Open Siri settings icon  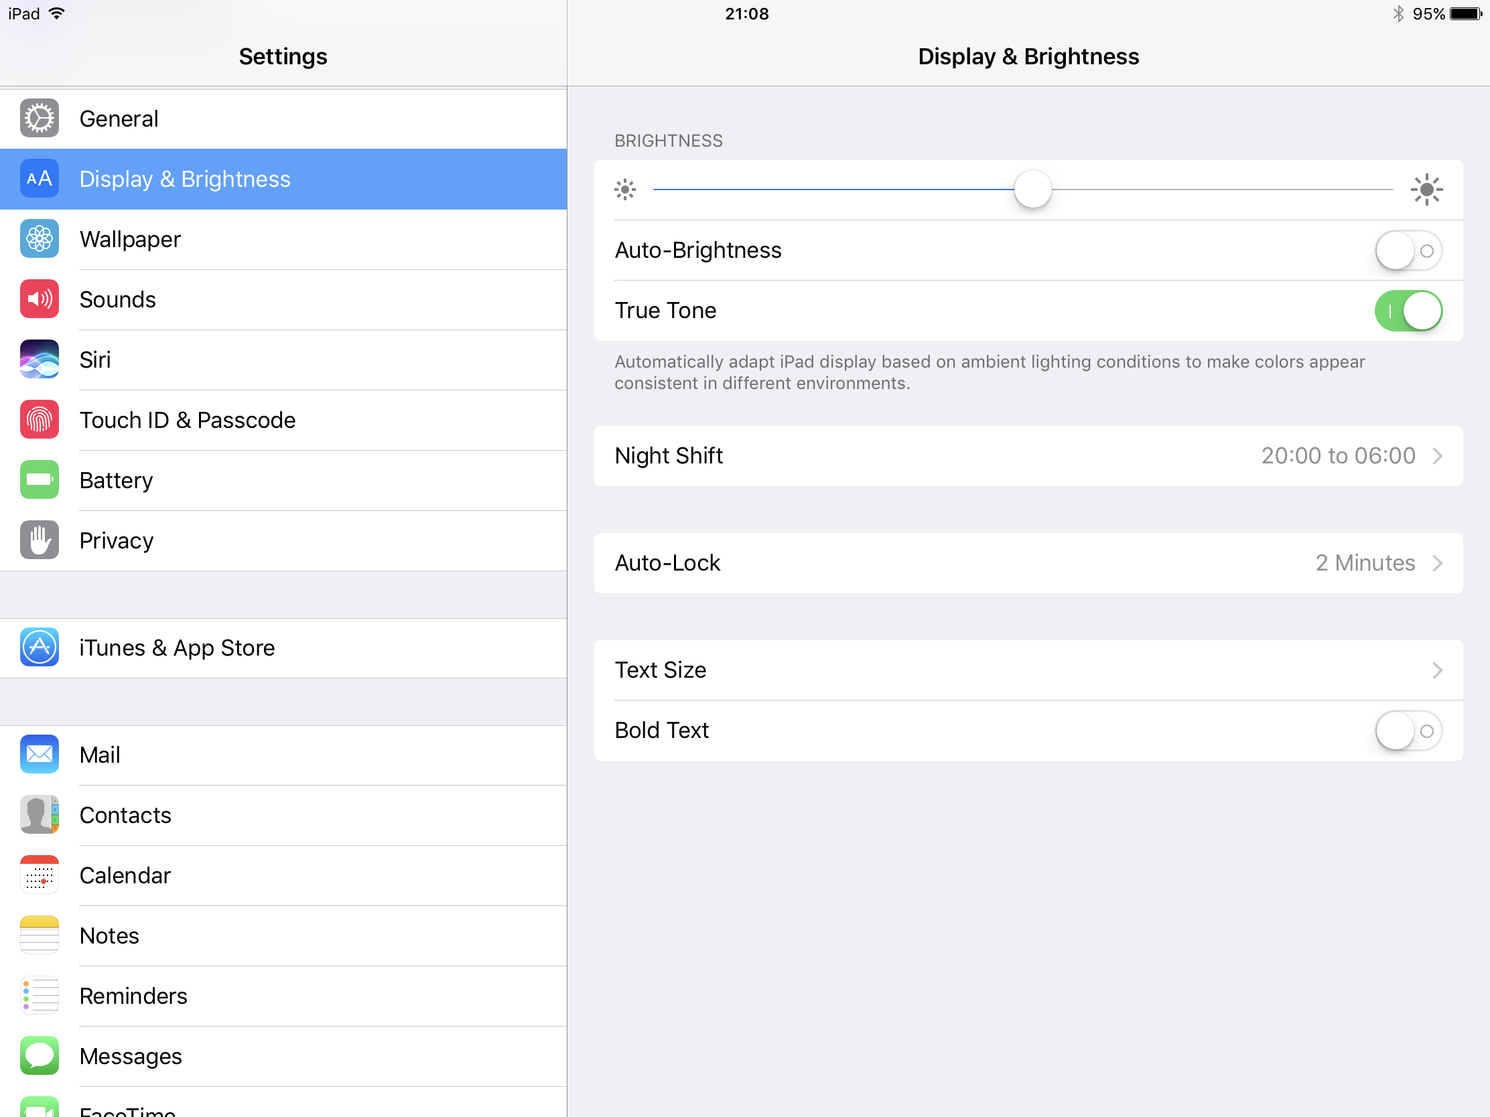[39, 360]
